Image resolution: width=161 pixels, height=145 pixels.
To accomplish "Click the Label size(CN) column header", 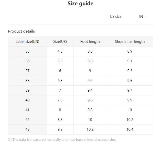I will [27, 42].
